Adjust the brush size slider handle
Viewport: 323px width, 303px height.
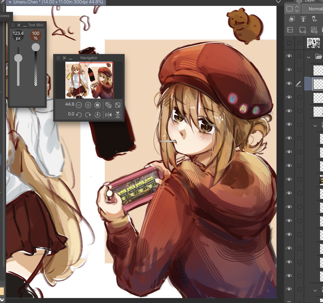tap(18, 58)
